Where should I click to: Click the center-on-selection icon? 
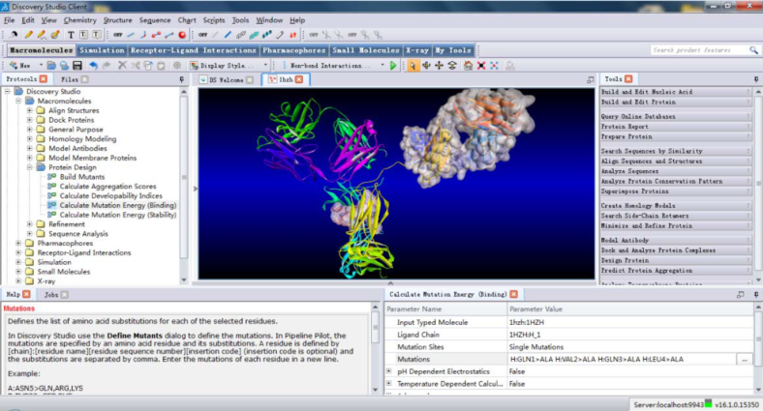(495, 65)
